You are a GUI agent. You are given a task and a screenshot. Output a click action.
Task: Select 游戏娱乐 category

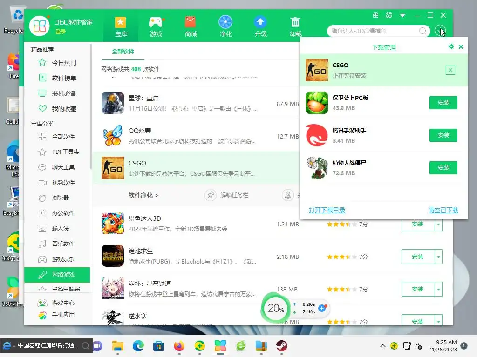click(57, 259)
